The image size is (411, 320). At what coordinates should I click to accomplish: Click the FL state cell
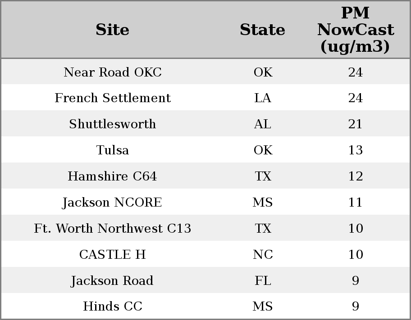[262, 280]
